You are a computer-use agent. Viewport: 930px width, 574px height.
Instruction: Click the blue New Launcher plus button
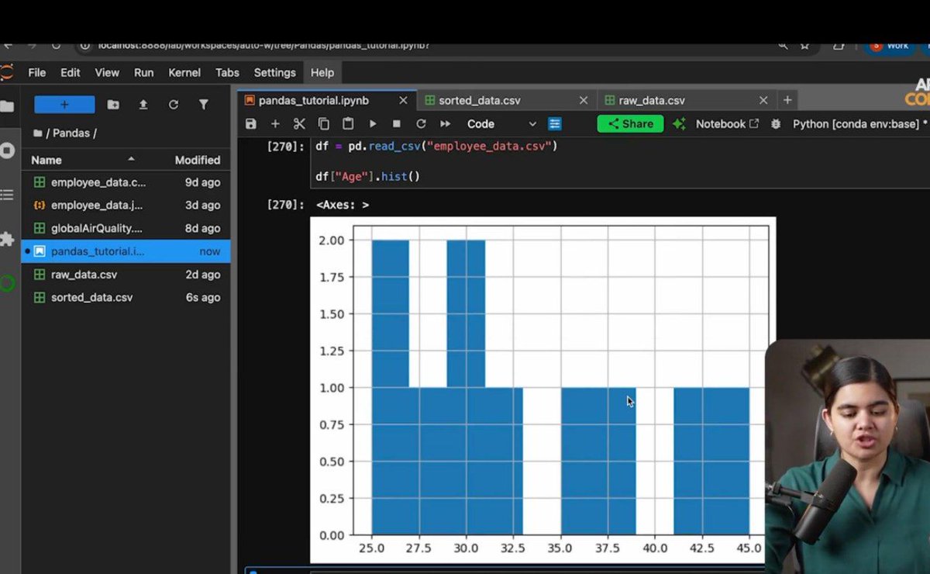pyautogui.click(x=64, y=105)
